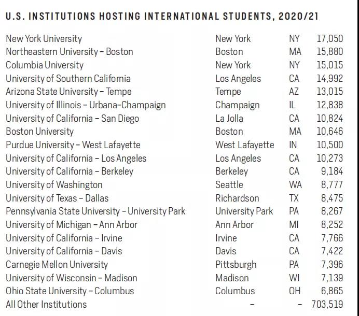Click All Other Institutions row label
This screenshot has width=359, height=316.
click(x=46, y=305)
